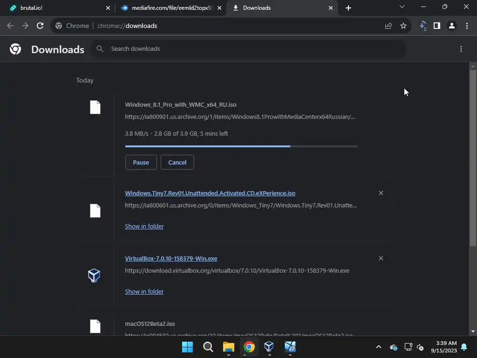Click the magnifier icon in Search downloads

100,48
